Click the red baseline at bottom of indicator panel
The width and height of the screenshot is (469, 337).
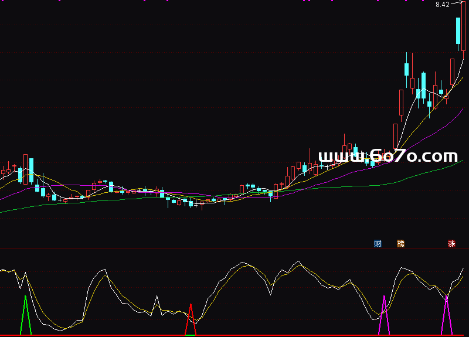235,335
